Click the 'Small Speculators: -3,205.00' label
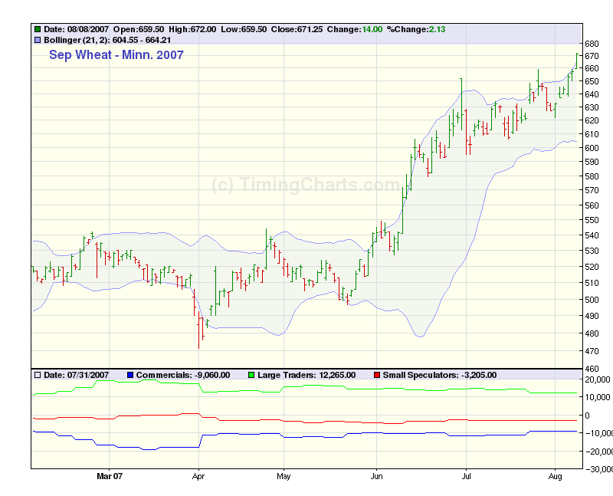The width and height of the screenshot is (613, 496). click(x=439, y=375)
